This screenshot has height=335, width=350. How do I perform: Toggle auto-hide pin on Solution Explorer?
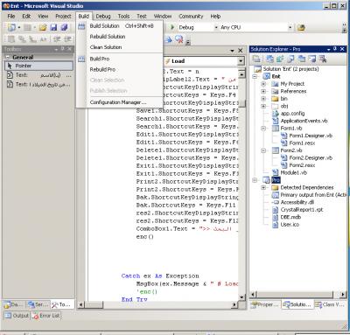335,49
